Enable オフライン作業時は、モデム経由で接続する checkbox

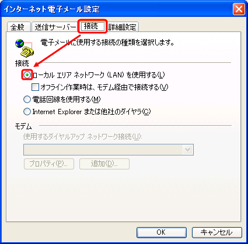tap(35, 87)
